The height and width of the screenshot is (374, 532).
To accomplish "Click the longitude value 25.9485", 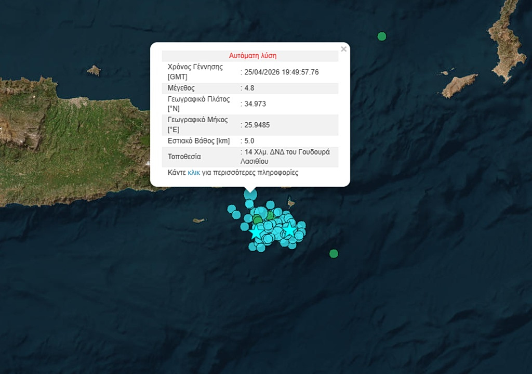I will [x=257, y=125].
